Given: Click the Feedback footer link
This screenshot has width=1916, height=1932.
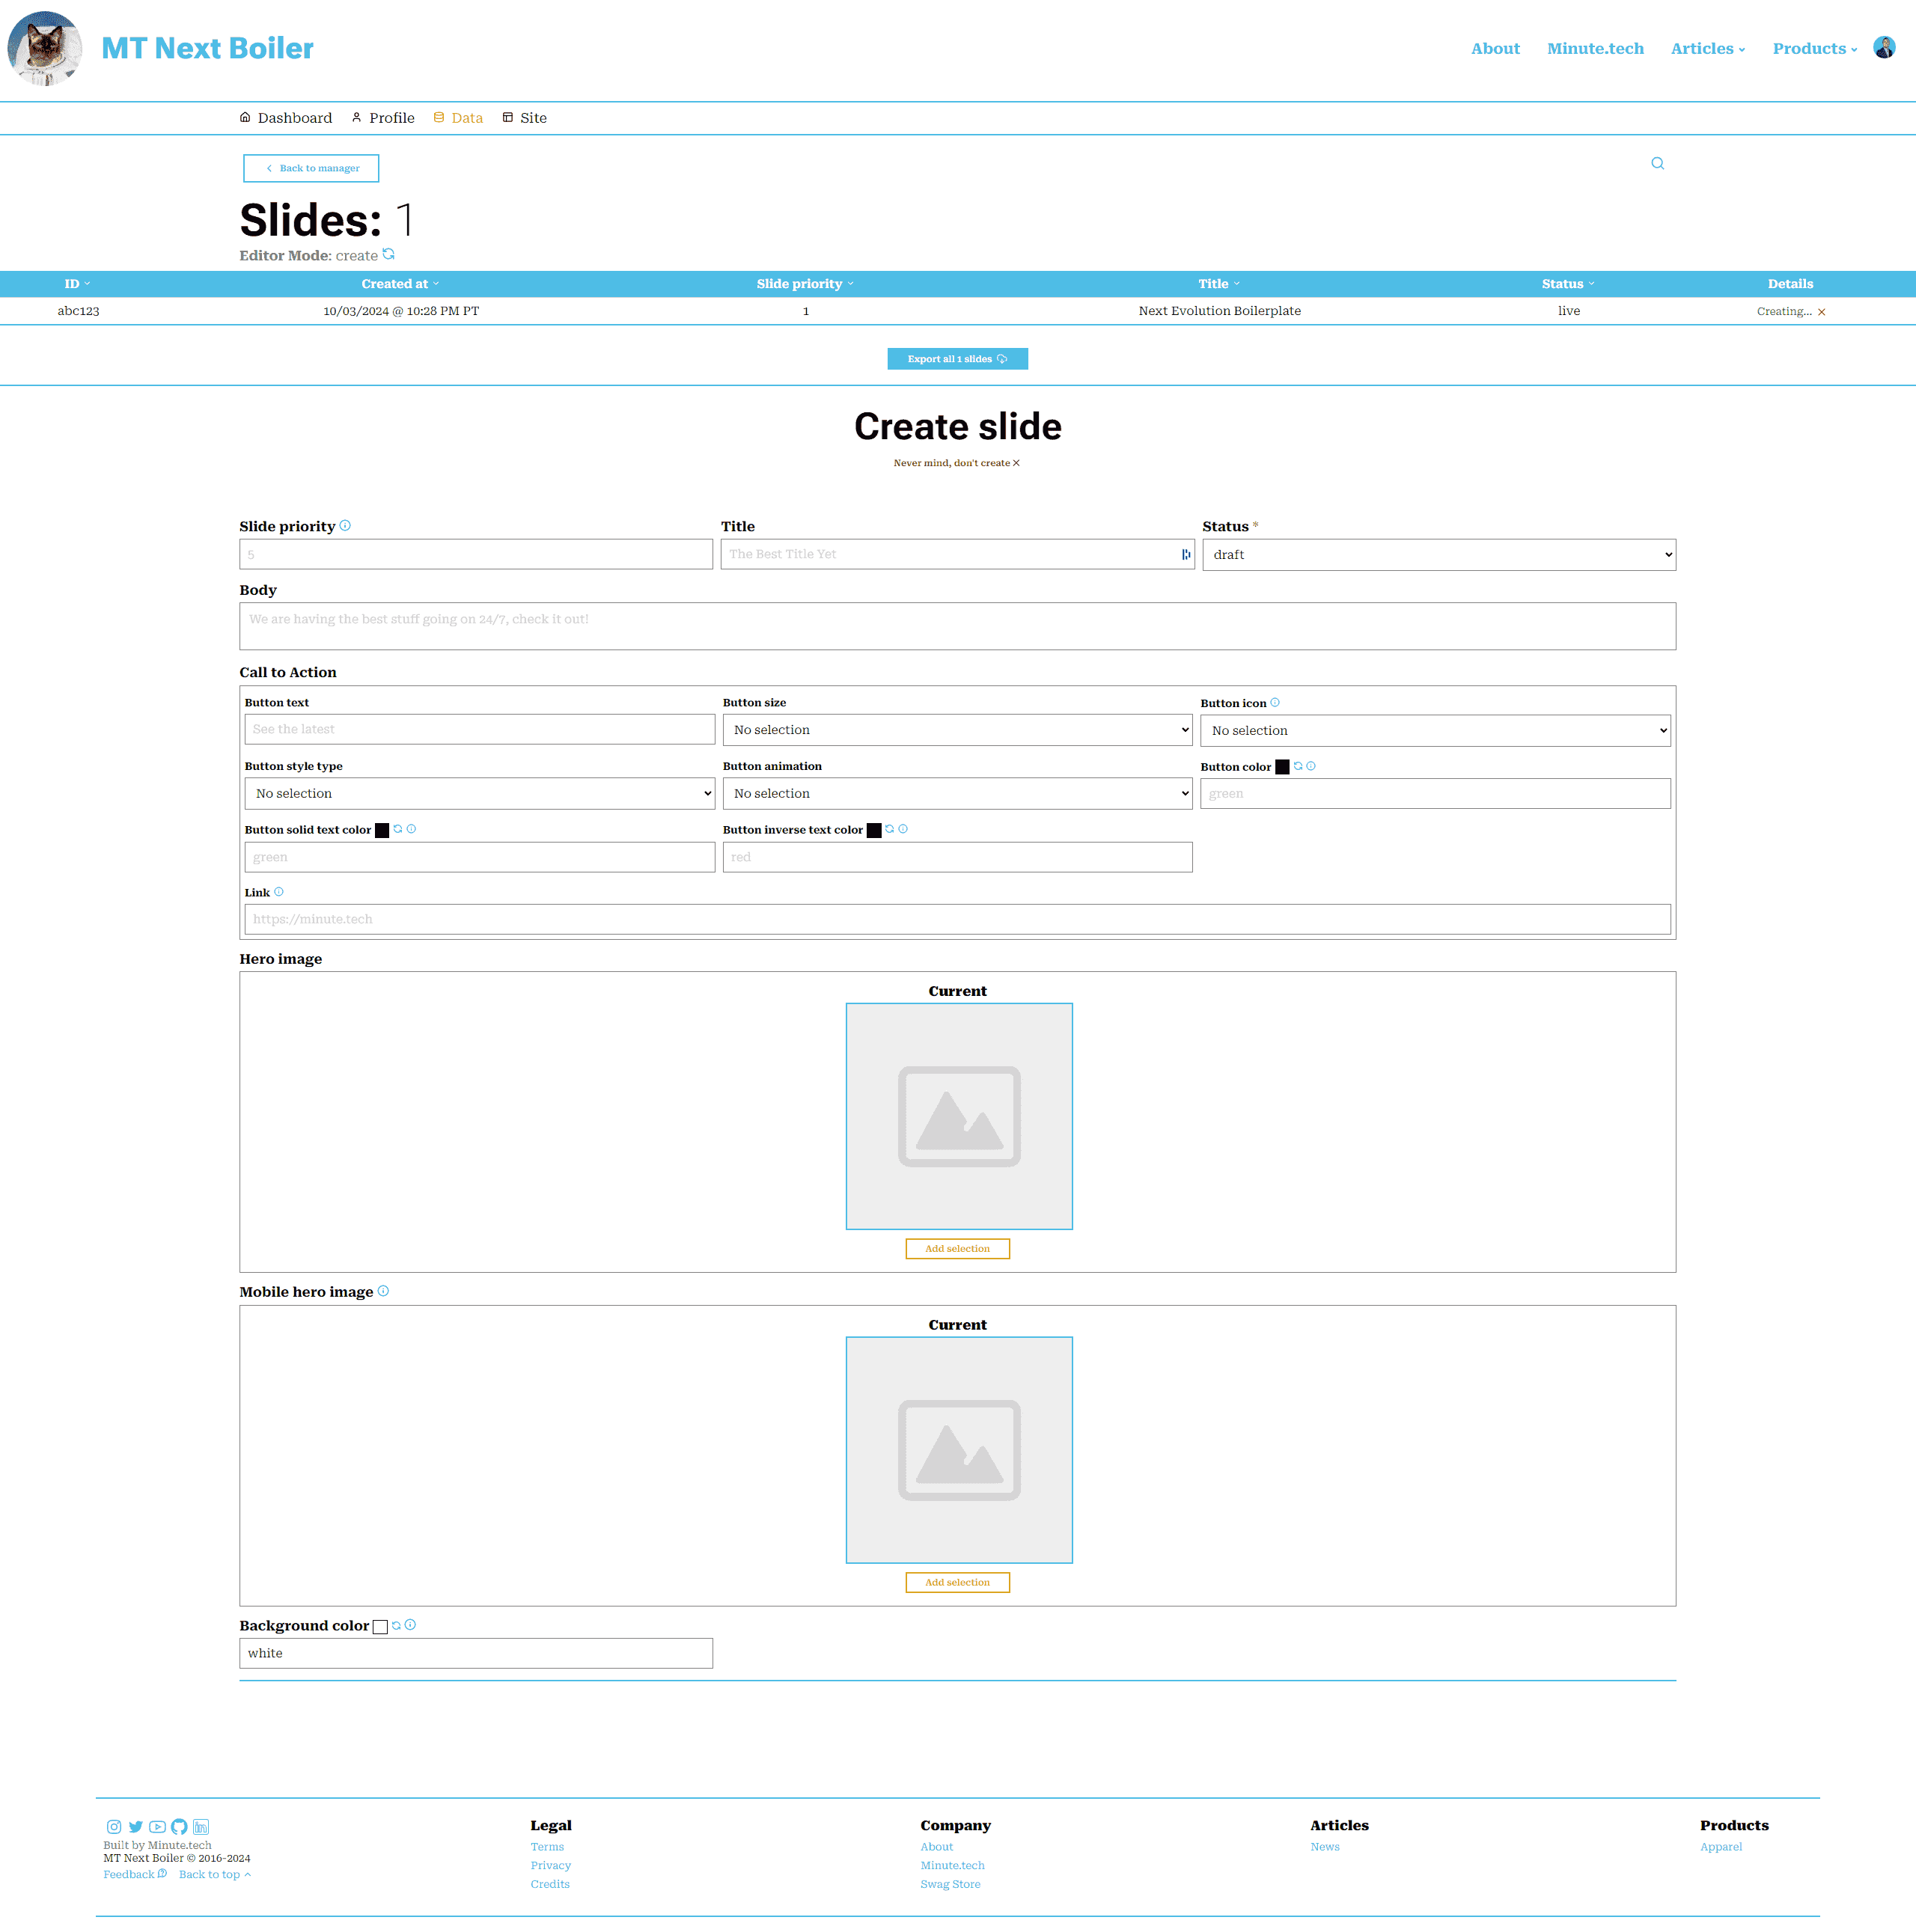Looking at the screenshot, I should [135, 1874].
